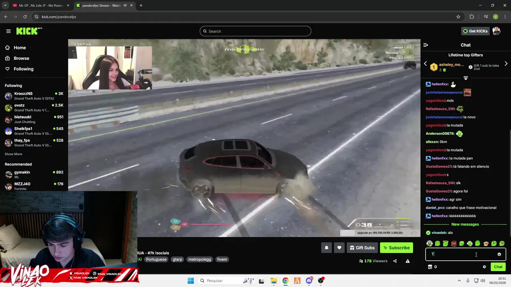Screen dimensions: 511x287
Task: Expand Show More followed channels
Action: point(14,154)
